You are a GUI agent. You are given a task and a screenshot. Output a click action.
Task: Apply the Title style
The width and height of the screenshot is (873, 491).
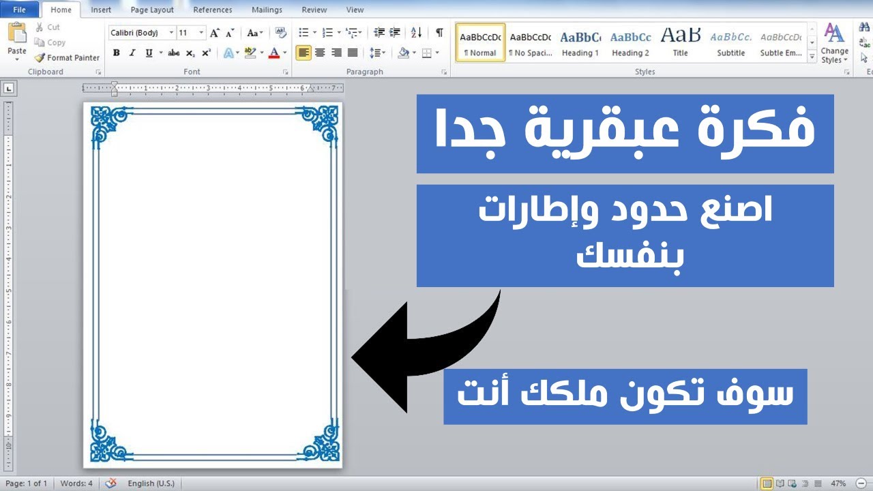click(x=681, y=43)
